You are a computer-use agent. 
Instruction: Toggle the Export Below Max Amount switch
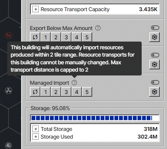tap(155, 28)
